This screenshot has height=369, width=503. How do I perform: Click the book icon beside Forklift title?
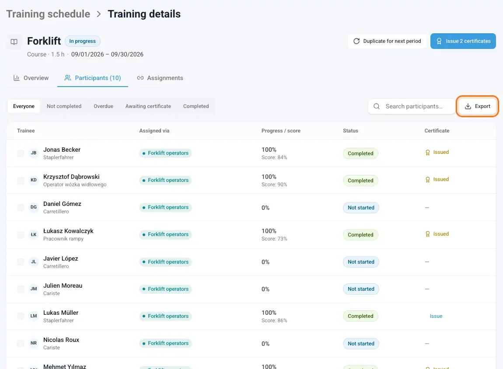pos(14,42)
